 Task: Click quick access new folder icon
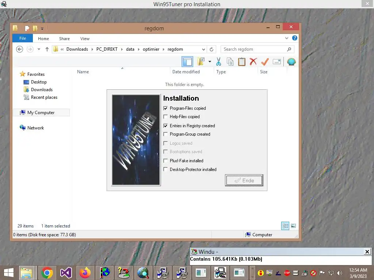coord(35,28)
